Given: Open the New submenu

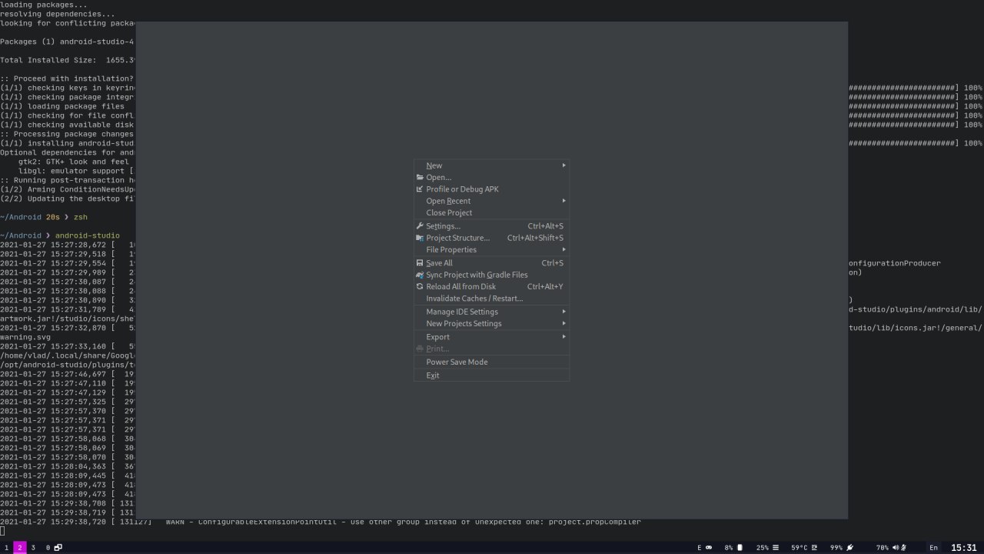Looking at the screenshot, I should tap(491, 165).
